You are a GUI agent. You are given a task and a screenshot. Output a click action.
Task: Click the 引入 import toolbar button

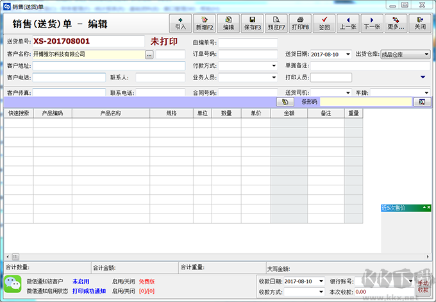(x=180, y=23)
